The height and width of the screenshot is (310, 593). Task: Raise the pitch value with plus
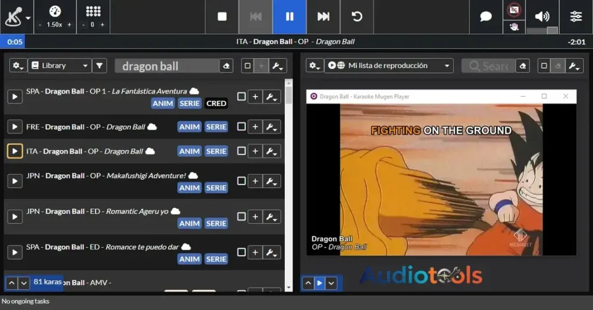click(102, 25)
